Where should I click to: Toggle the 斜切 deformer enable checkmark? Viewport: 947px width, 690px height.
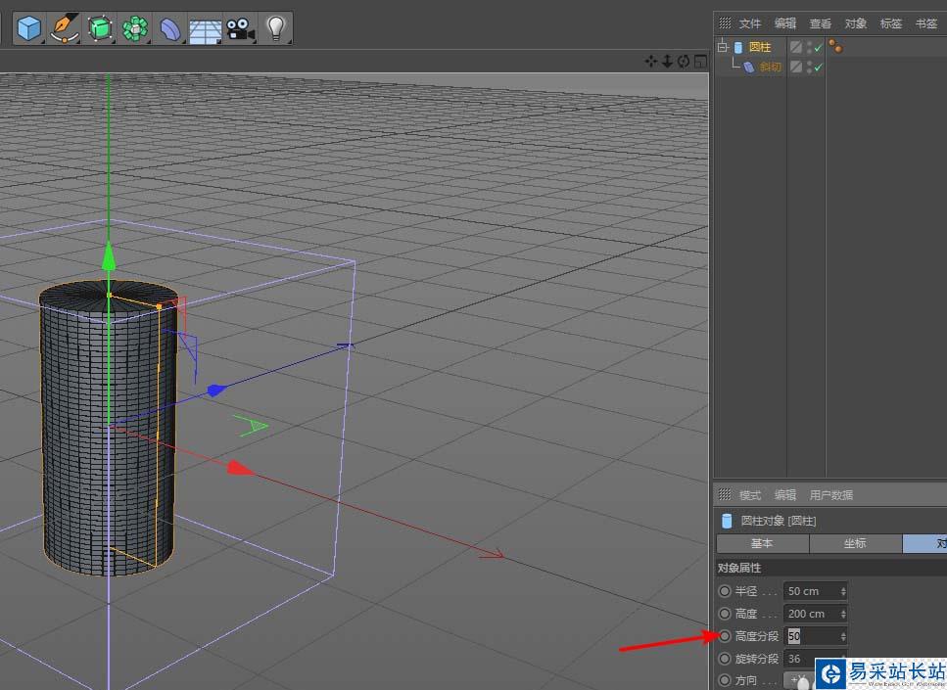tap(818, 67)
